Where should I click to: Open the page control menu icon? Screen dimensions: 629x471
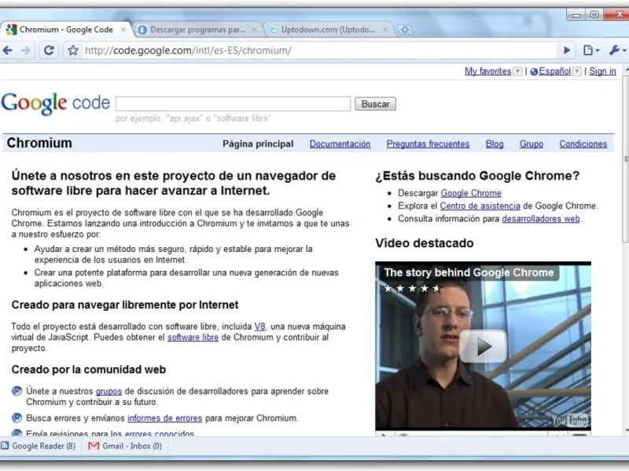(x=591, y=50)
